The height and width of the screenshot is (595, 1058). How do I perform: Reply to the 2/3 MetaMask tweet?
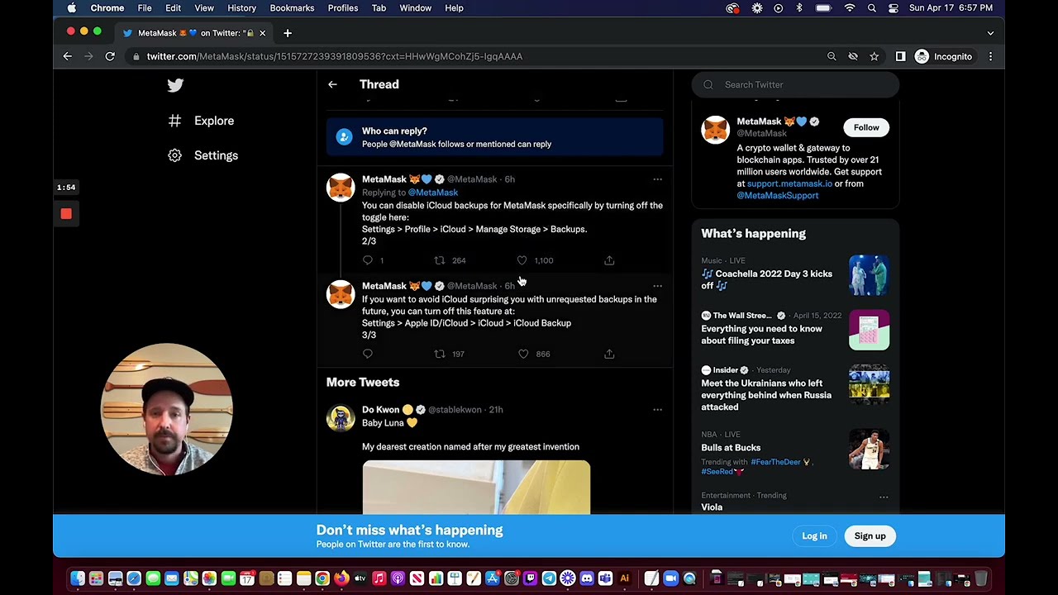point(368,260)
